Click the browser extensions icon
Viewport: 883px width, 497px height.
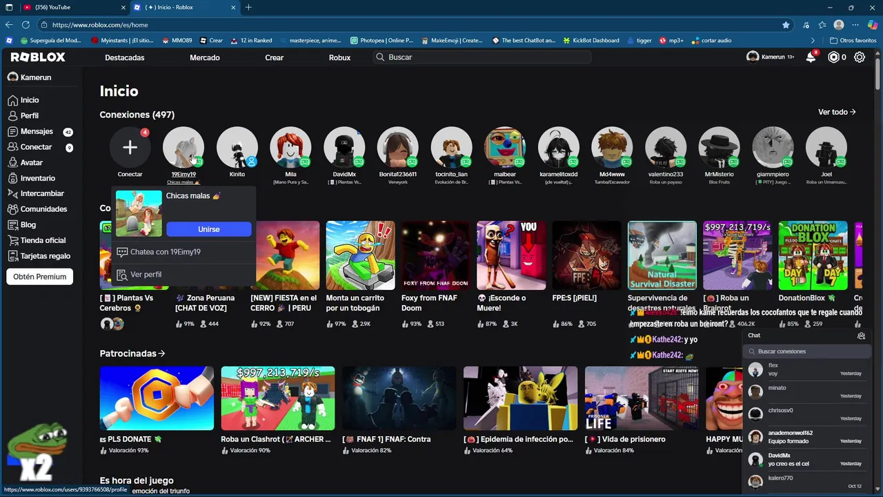[806, 25]
